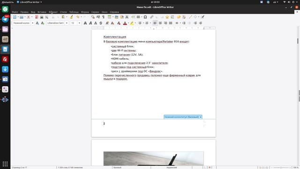Click the Justified alignment icon

click(x=171, y=23)
